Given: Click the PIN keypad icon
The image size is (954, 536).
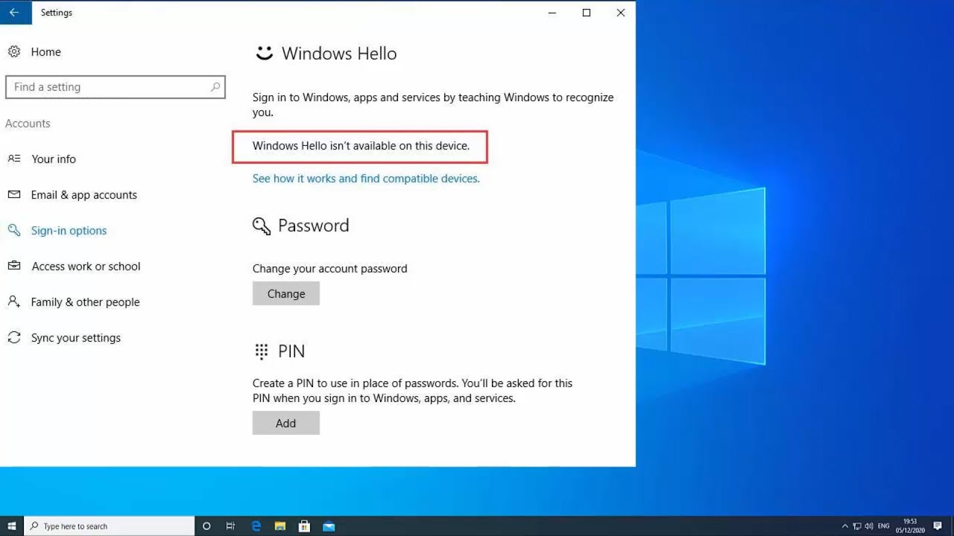Looking at the screenshot, I should [x=262, y=351].
